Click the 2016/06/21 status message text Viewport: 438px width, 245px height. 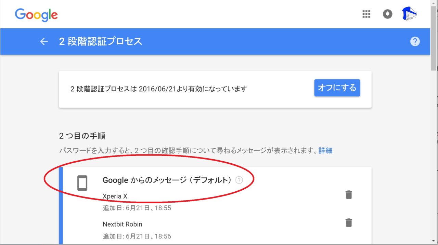point(158,89)
